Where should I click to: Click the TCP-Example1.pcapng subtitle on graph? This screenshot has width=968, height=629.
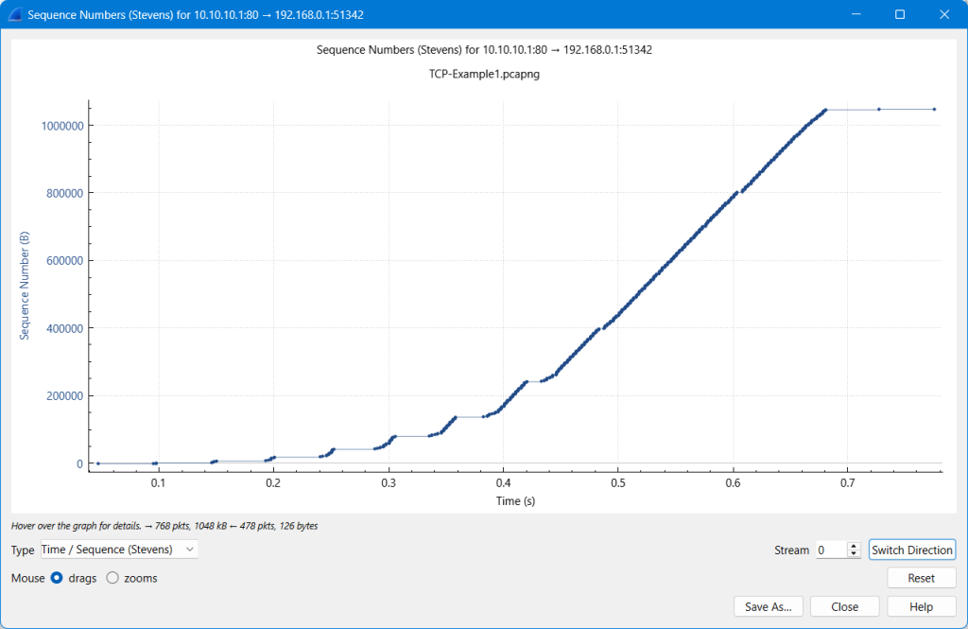pyautogui.click(x=484, y=75)
